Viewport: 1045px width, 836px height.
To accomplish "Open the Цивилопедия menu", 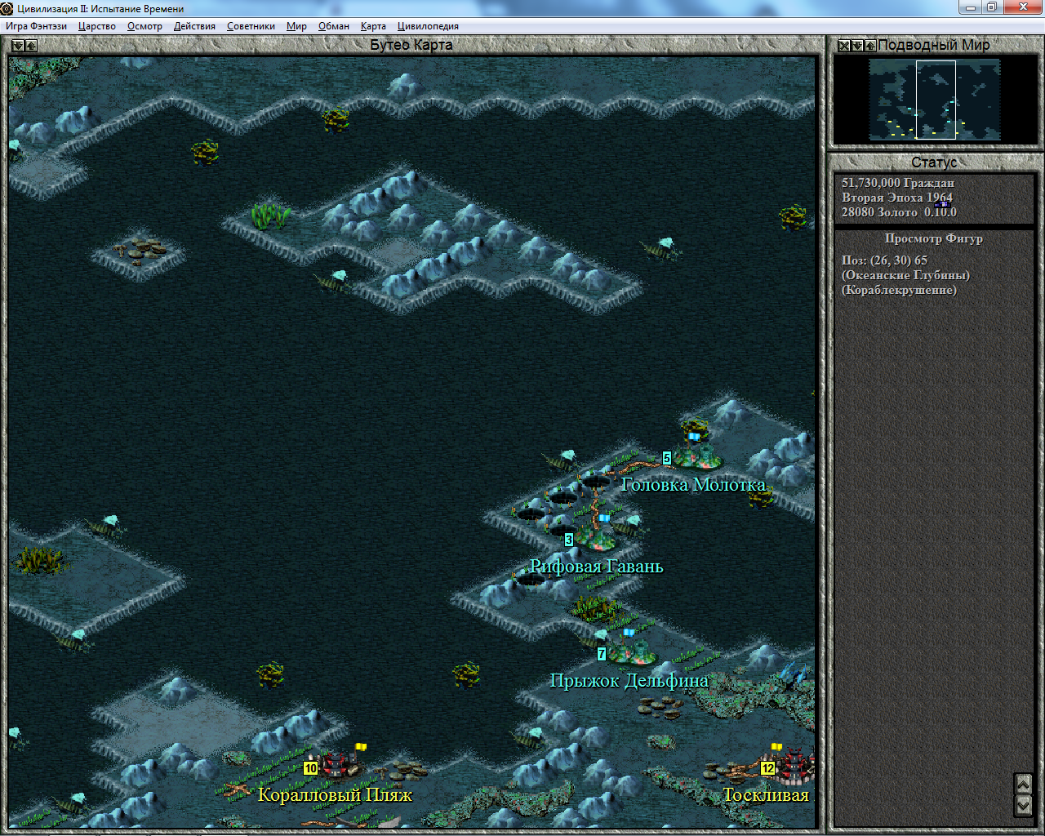I will click(428, 26).
